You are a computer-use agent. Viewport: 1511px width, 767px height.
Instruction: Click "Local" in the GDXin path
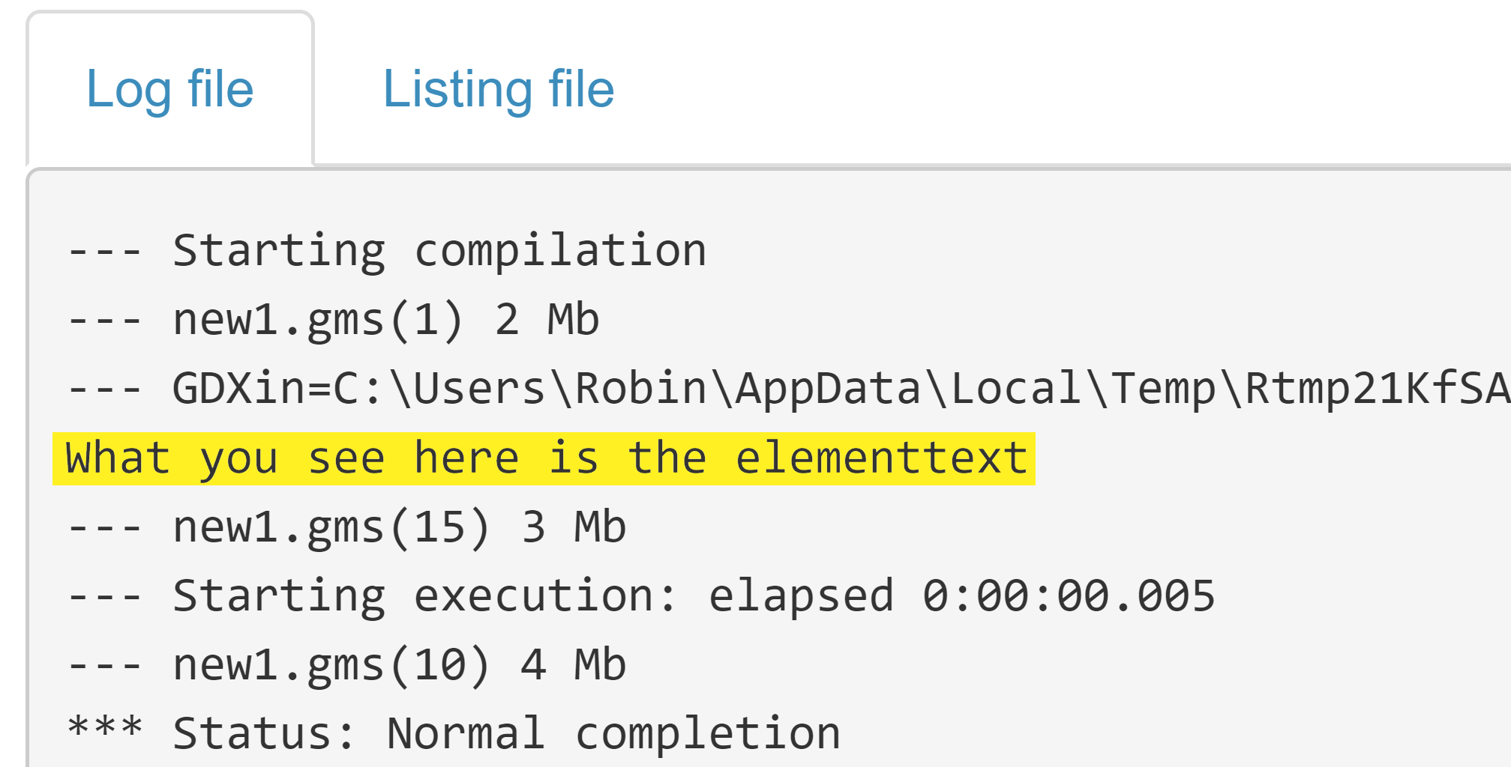(1015, 389)
